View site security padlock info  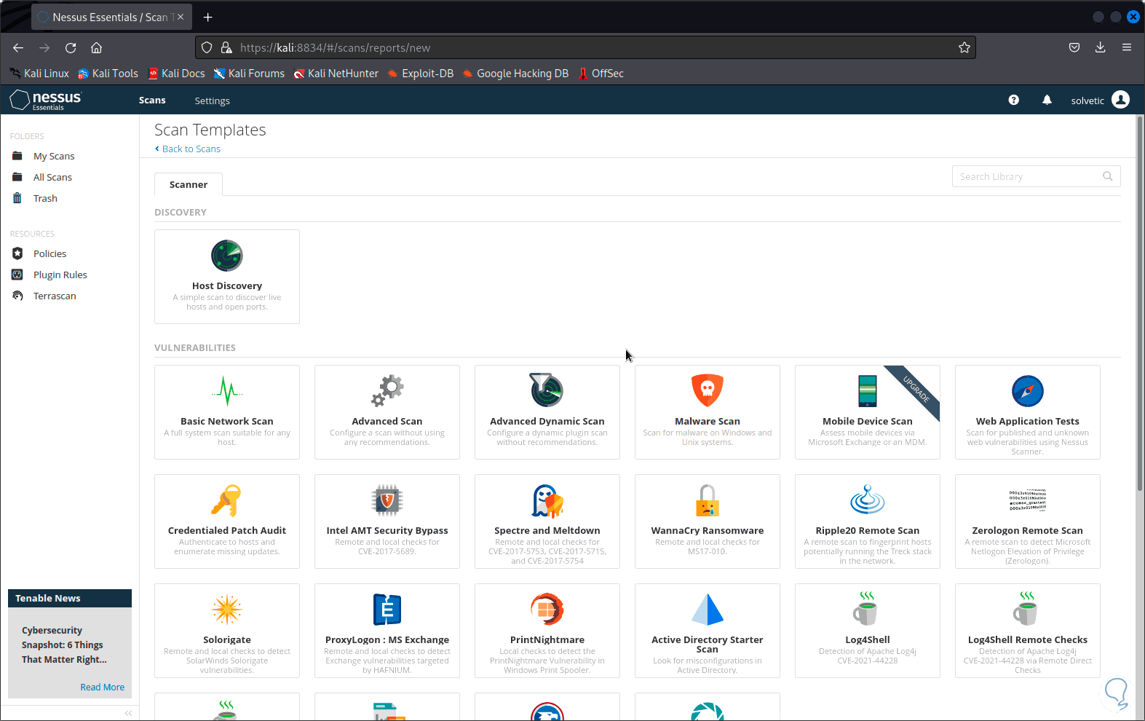point(226,47)
